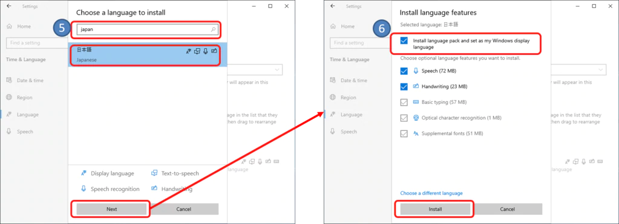Click the search box containing "japan"

147,30
